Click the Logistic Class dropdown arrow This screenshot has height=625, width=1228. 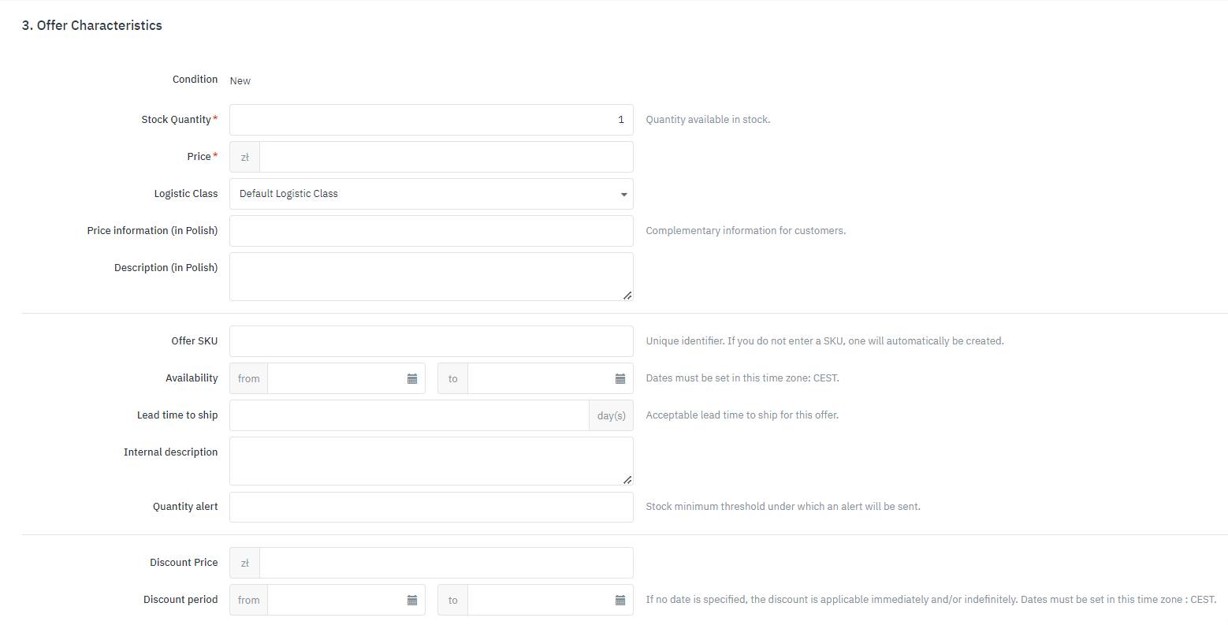click(x=623, y=195)
